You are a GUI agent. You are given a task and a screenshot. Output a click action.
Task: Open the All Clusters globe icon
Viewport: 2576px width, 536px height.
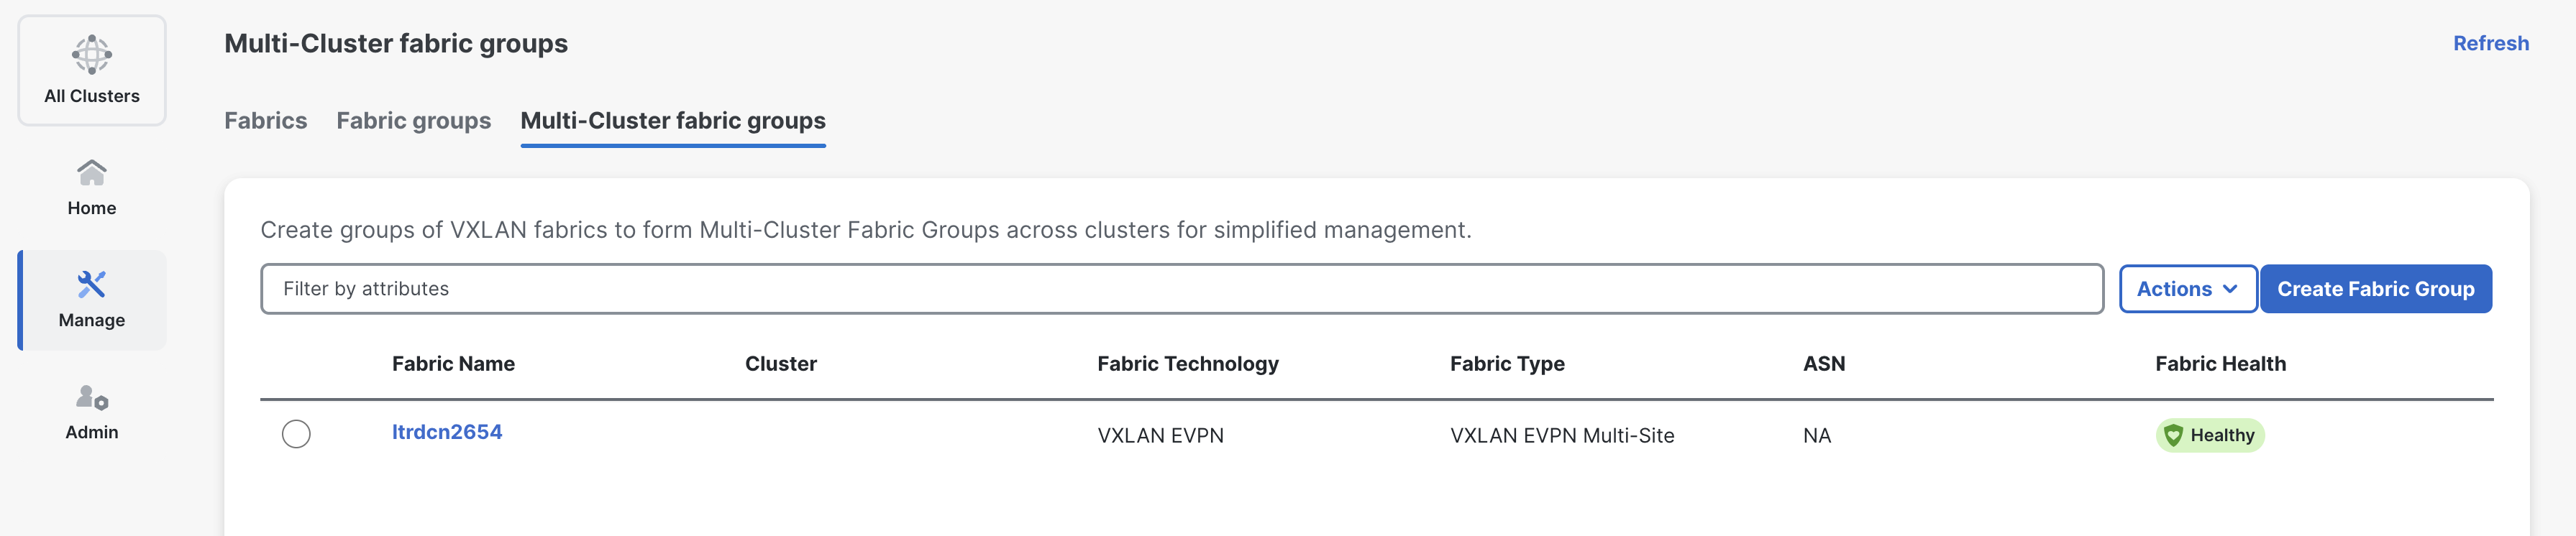(x=91, y=54)
